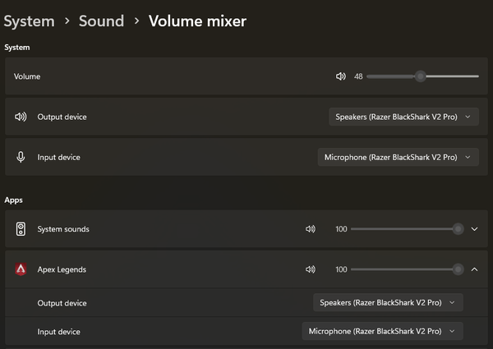Mute System sounds via its speaker icon
Screen dimensions: 493x349
pyautogui.click(x=311, y=229)
